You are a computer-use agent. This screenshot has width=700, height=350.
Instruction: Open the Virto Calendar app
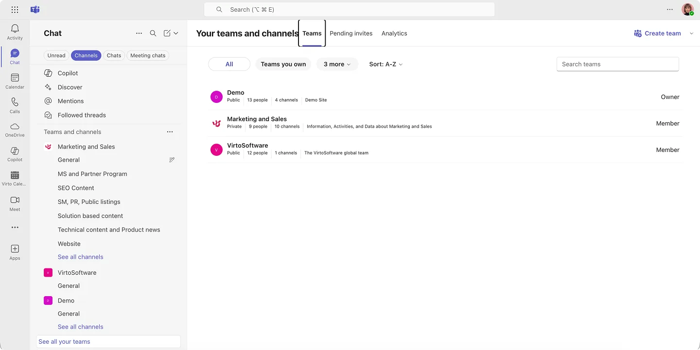[15, 178]
